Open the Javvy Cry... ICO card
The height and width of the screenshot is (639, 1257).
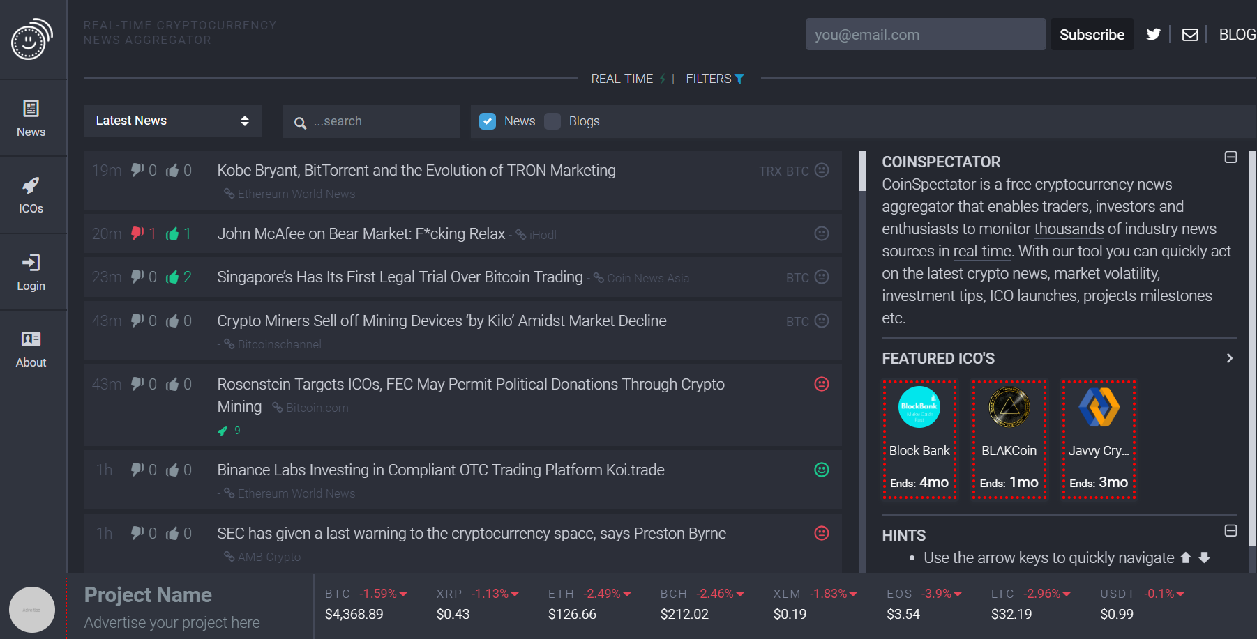click(1099, 440)
